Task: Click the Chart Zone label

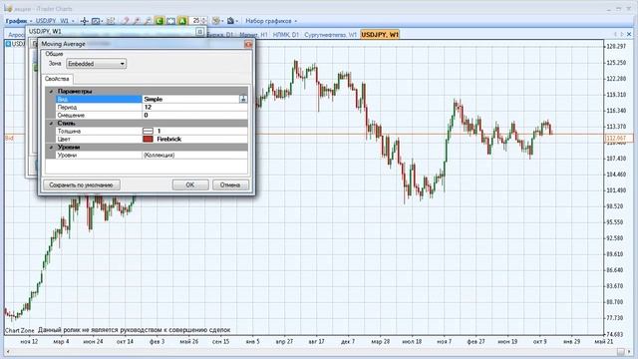Action: click(x=20, y=330)
